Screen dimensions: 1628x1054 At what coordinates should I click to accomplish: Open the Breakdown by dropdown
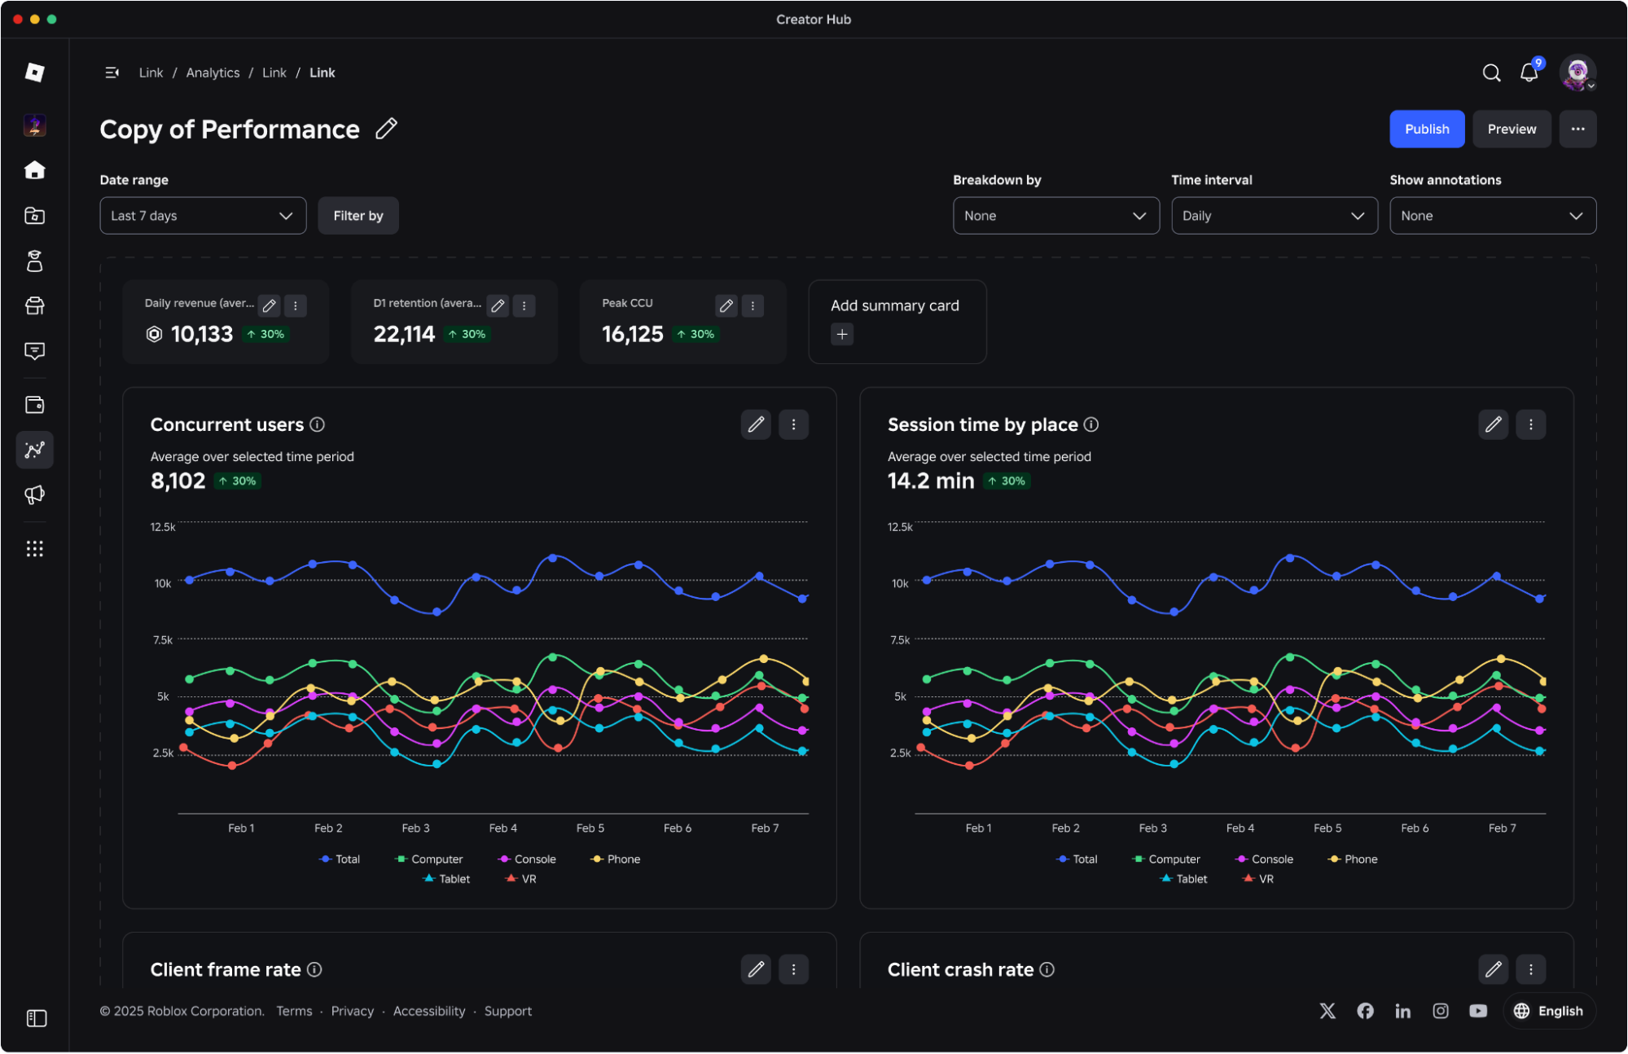[1056, 216]
